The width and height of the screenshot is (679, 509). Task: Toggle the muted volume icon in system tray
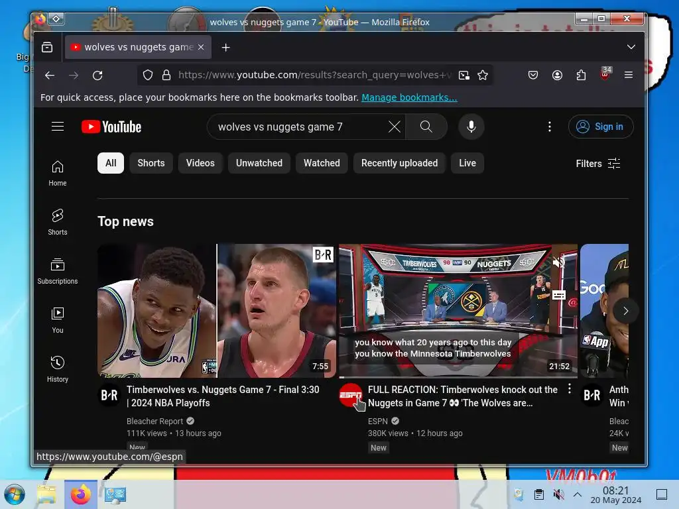558,494
